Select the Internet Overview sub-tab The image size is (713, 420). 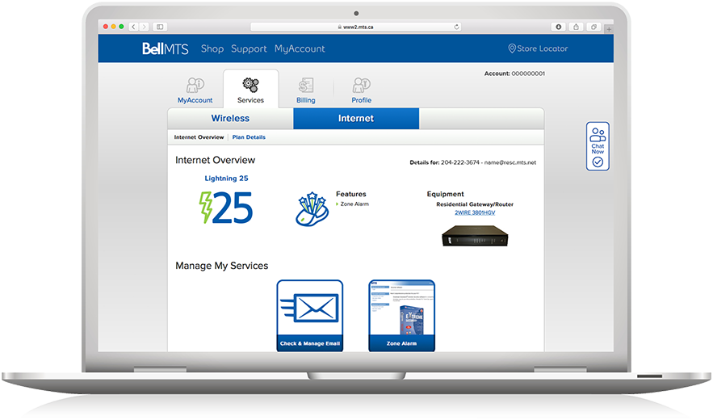199,137
